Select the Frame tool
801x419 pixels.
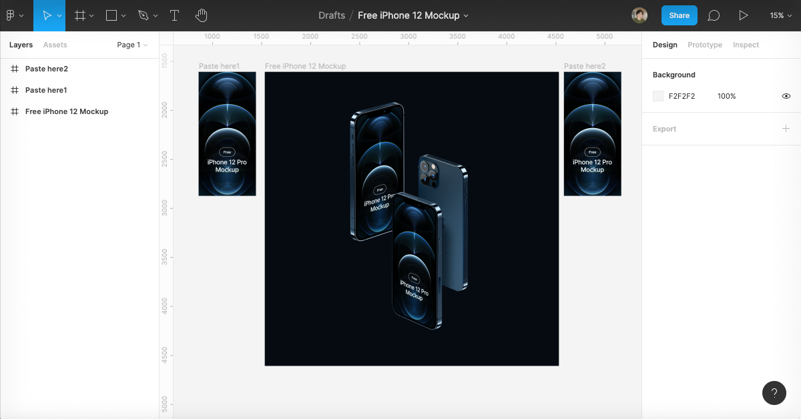point(79,15)
